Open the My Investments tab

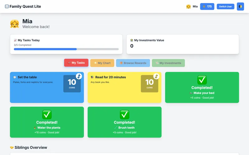pos(168,63)
